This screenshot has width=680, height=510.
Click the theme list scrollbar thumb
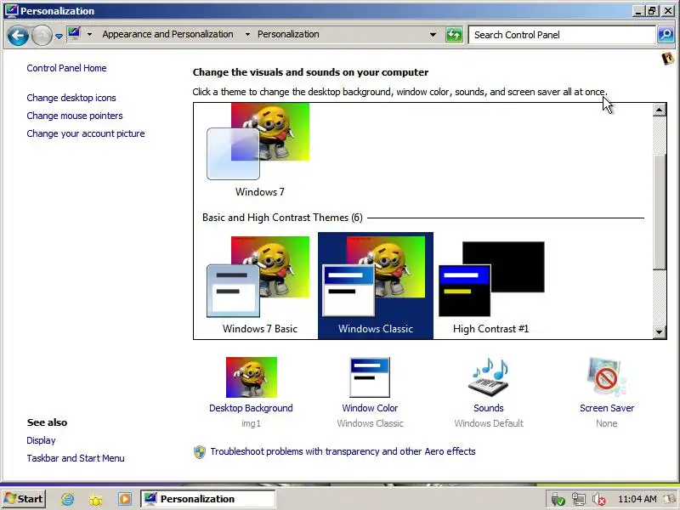[x=660, y=211]
